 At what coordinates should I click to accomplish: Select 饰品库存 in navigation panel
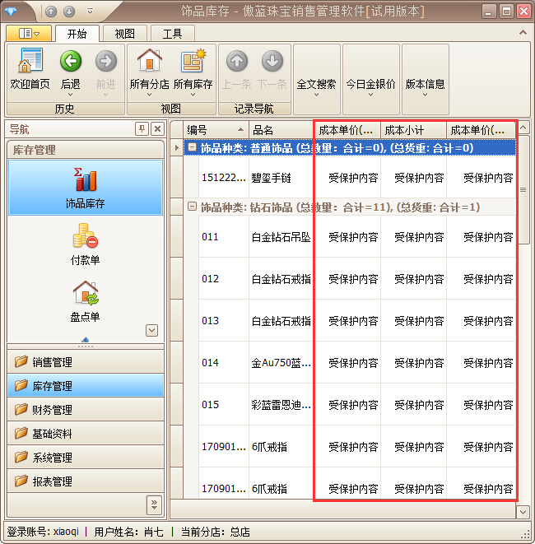85,188
